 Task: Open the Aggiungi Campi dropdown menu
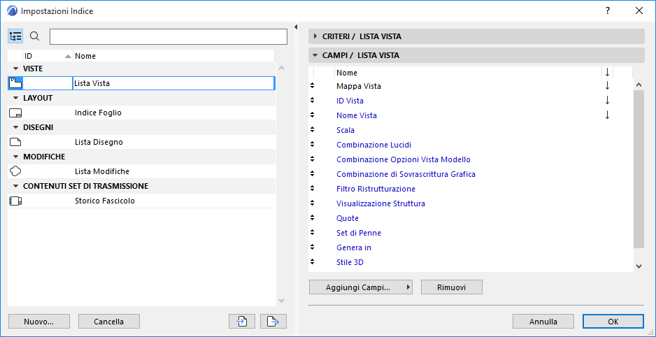click(x=361, y=287)
